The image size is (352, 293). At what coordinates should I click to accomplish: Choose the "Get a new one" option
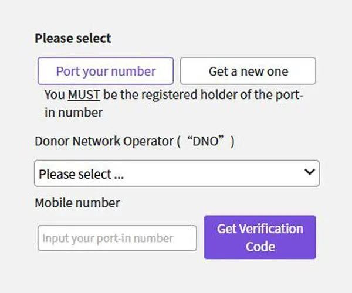[248, 71]
